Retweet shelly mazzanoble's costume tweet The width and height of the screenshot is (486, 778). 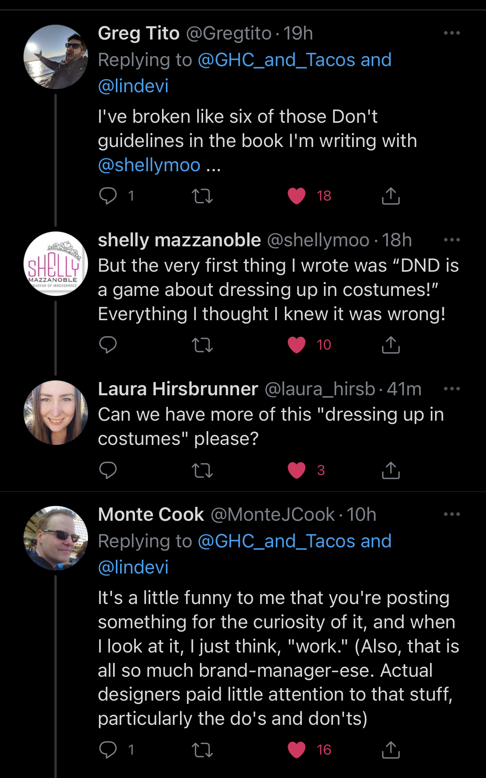(202, 345)
